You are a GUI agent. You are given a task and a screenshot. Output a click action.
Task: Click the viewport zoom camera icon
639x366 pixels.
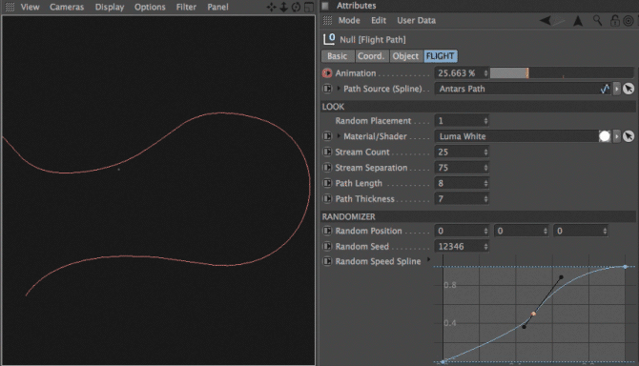(x=283, y=7)
